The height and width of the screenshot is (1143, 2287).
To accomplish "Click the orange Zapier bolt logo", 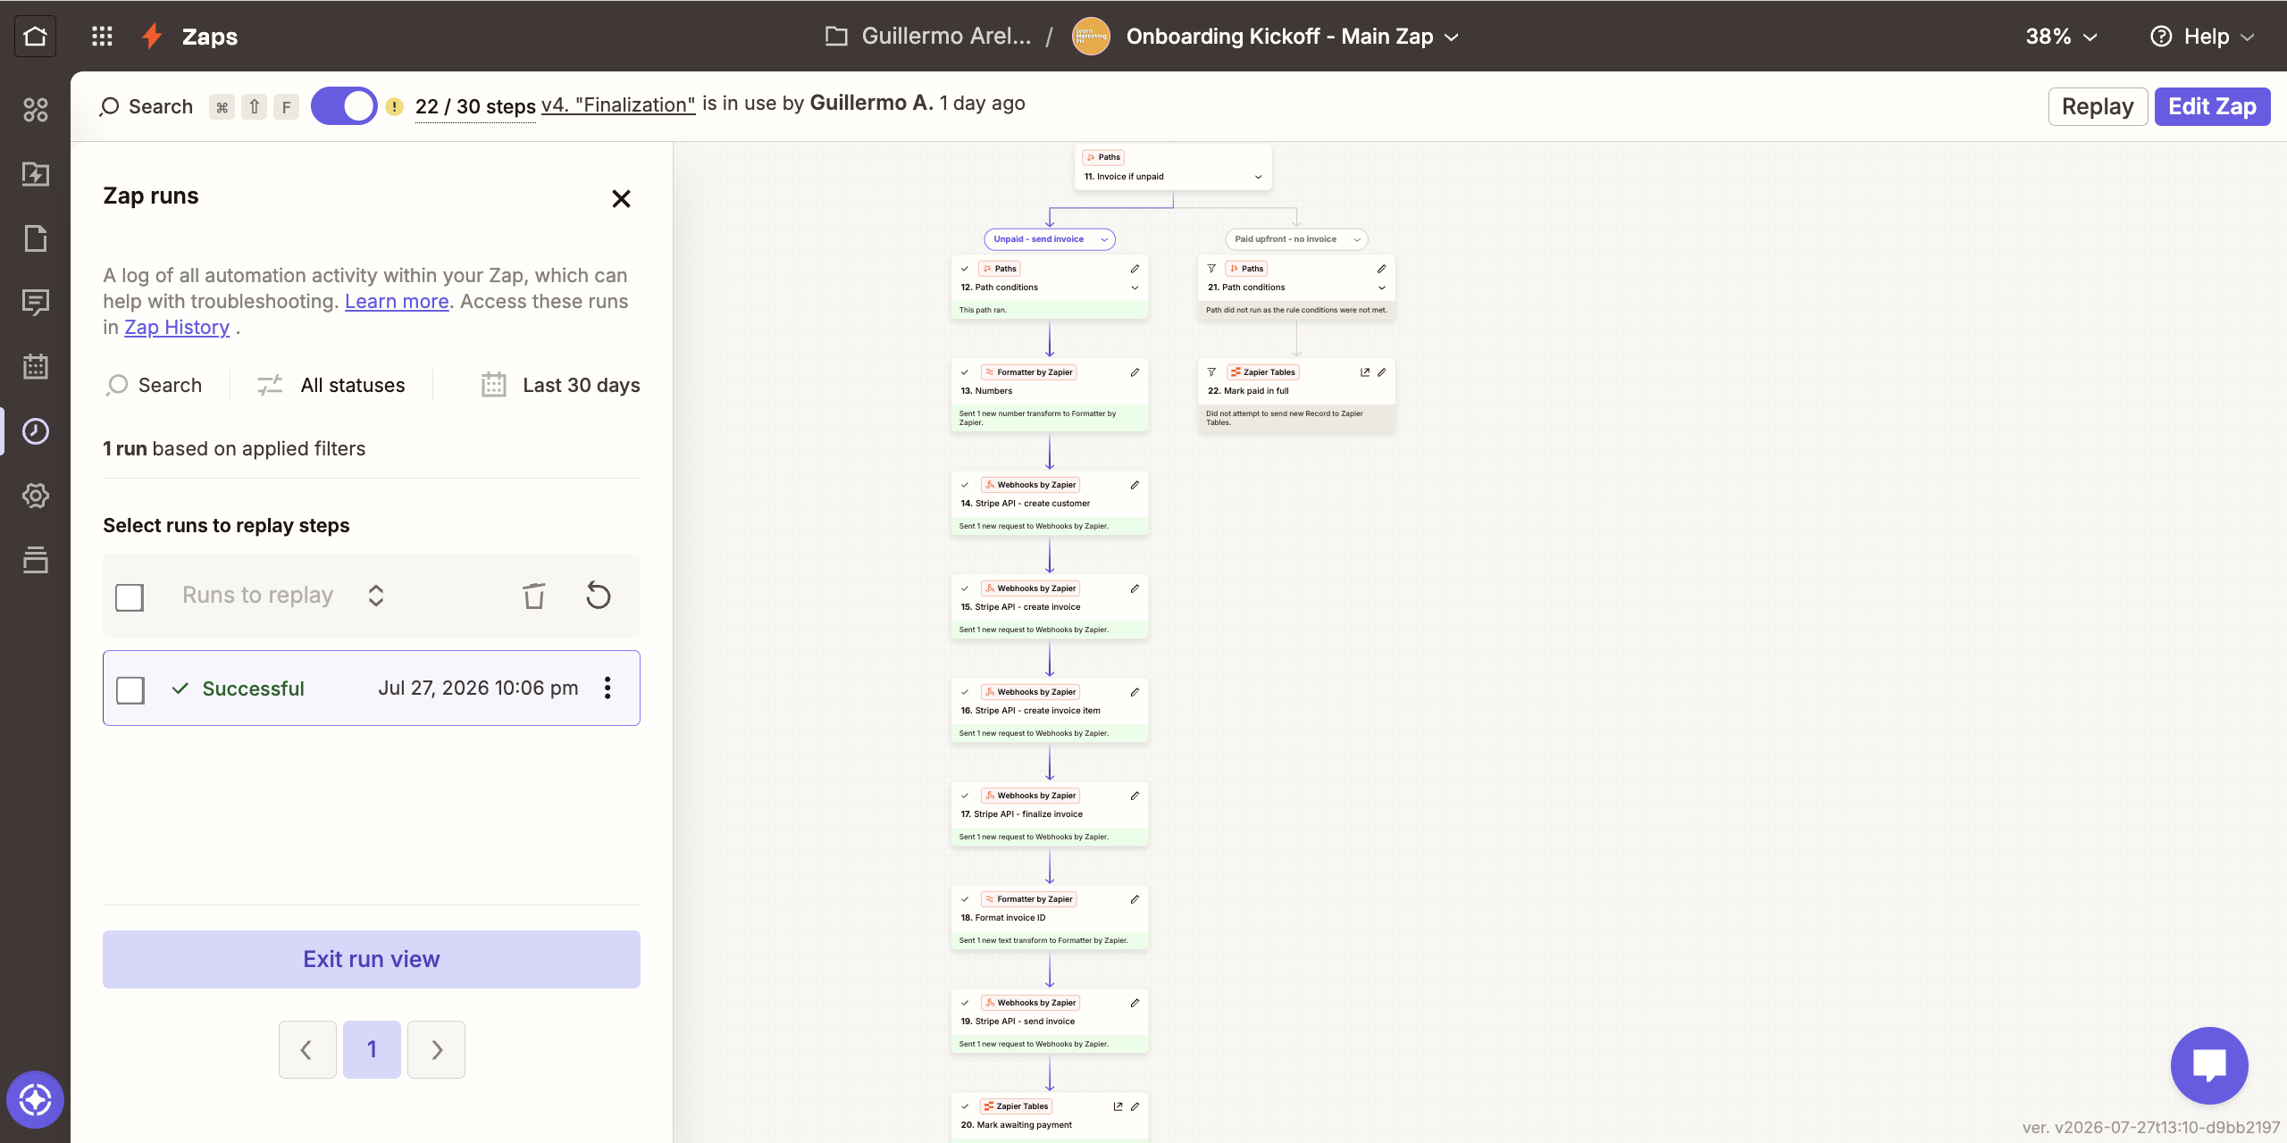I will click(x=153, y=37).
